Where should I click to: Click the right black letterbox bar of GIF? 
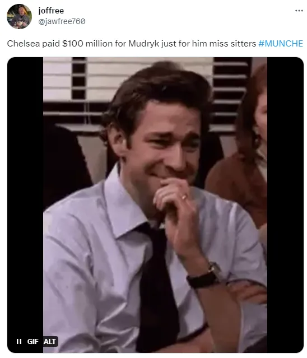click(x=285, y=205)
